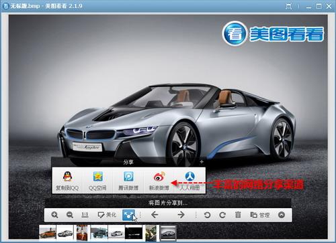Open the all-black thumbnail
This screenshot has width=336, height=243.
(134, 233)
